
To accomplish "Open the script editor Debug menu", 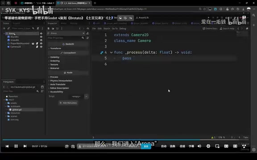I will pos(123,28).
